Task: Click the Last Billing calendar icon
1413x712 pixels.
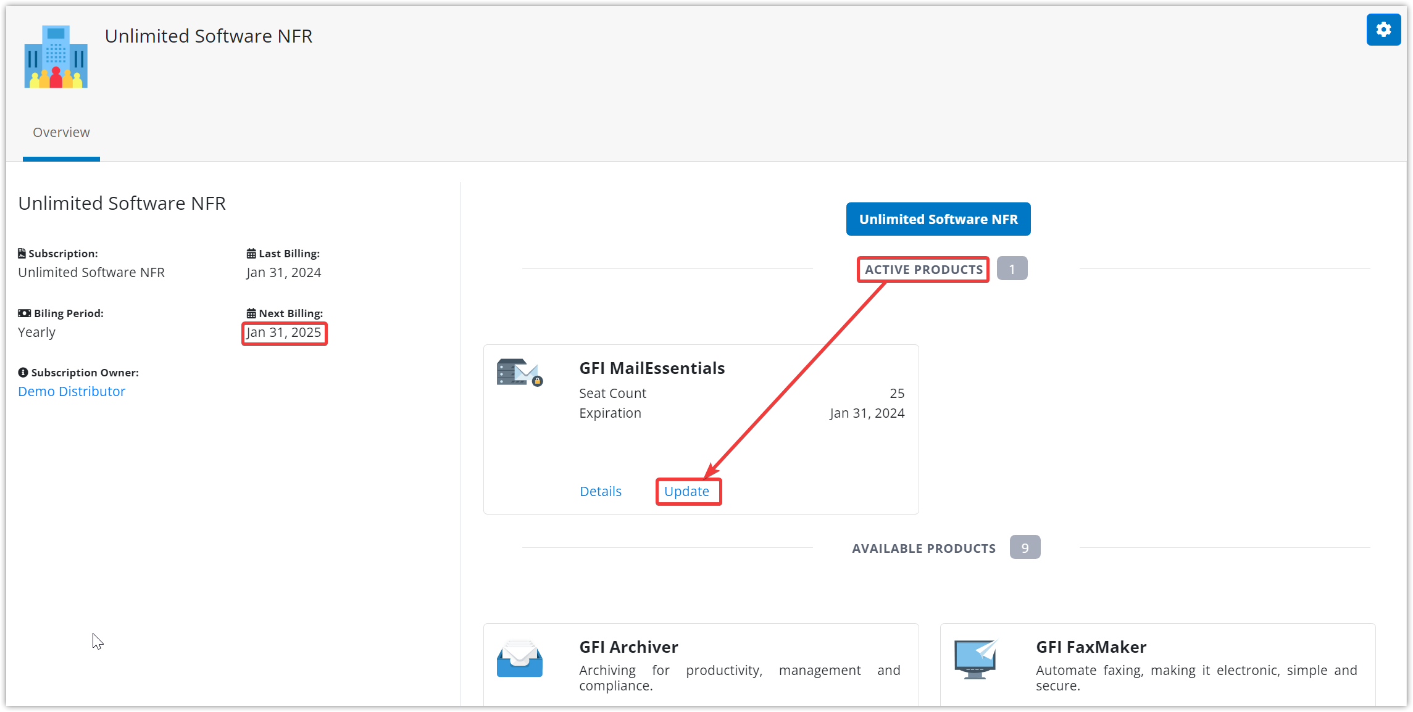Action: pyautogui.click(x=251, y=253)
